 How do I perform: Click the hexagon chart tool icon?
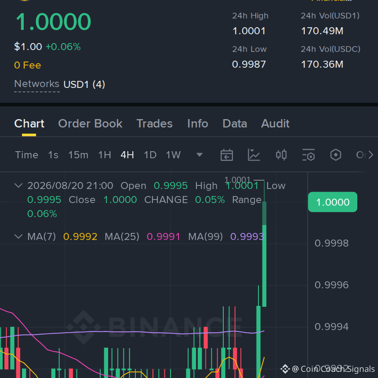pyautogui.click(x=336, y=155)
